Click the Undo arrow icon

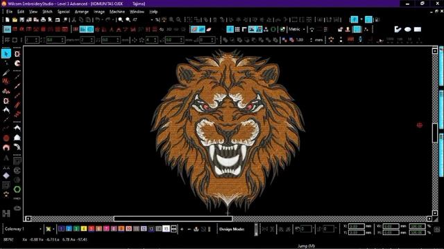point(97,20)
